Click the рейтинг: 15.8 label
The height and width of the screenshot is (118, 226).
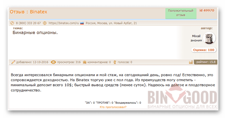point(206,62)
